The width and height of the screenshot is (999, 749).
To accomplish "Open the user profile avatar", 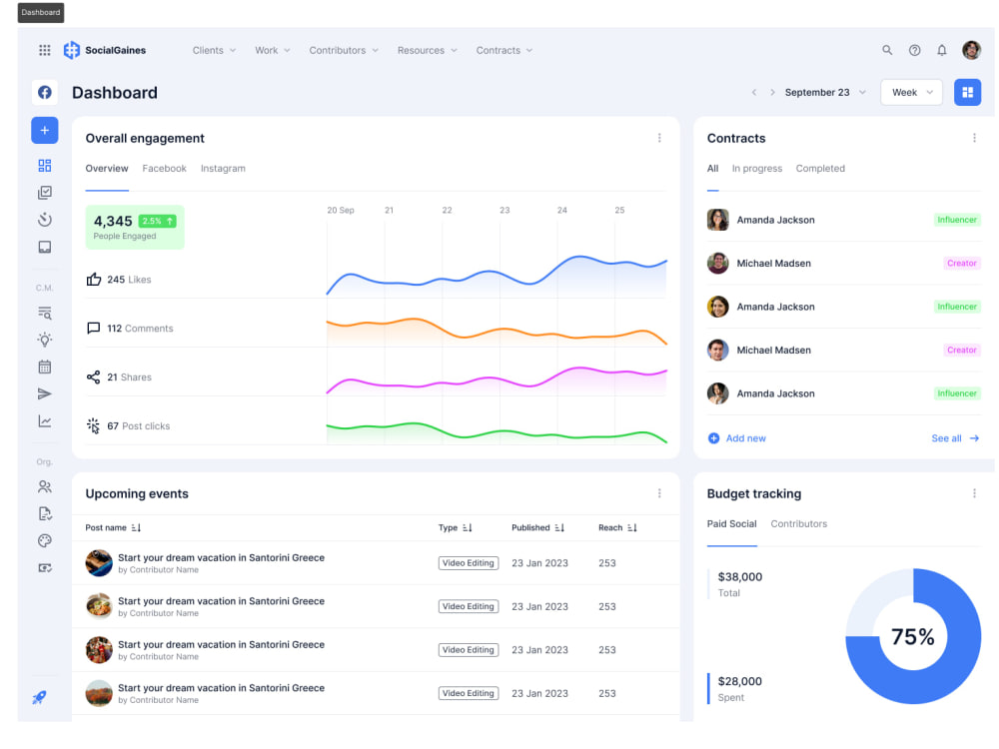I will [x=972, y=50].
